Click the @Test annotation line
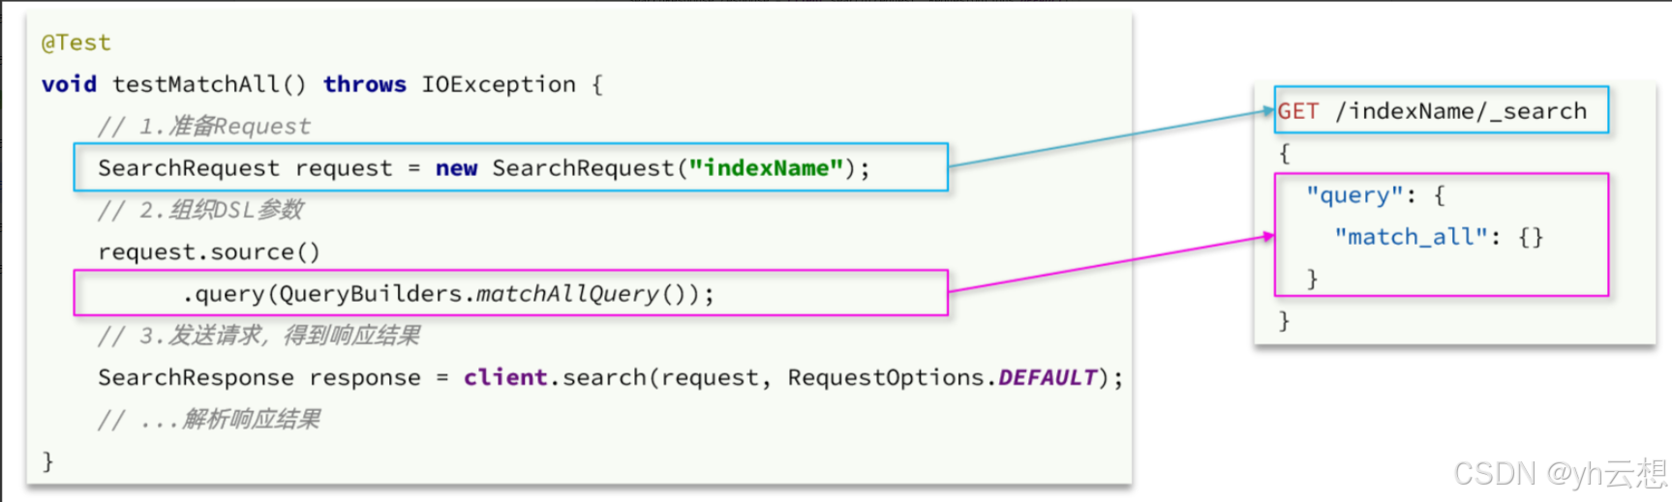This screenshot has height=502, width=1672. (x=76, y=43)
